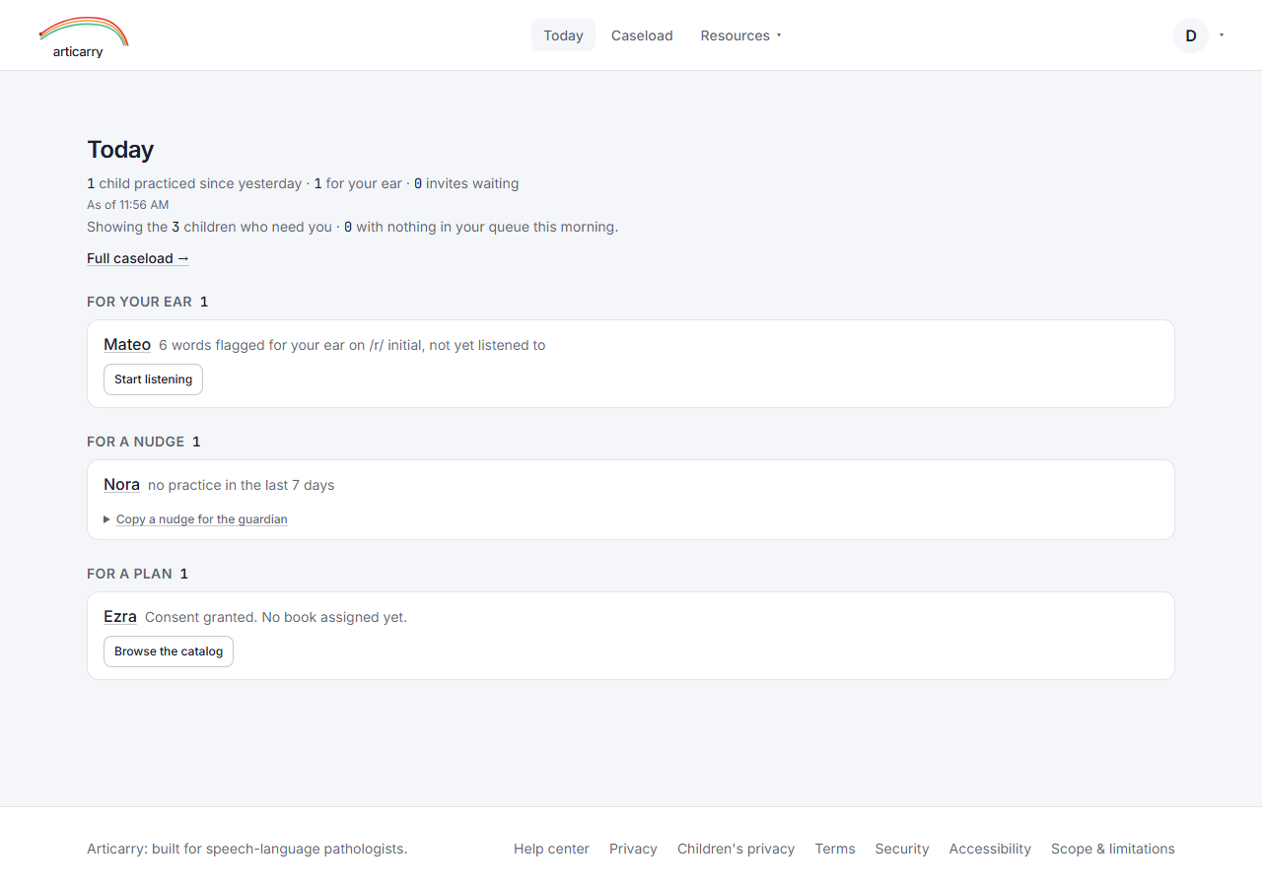Browse the catalog for Ezra
This screenshot has height=890, width=1262.
tap(169, 651)
